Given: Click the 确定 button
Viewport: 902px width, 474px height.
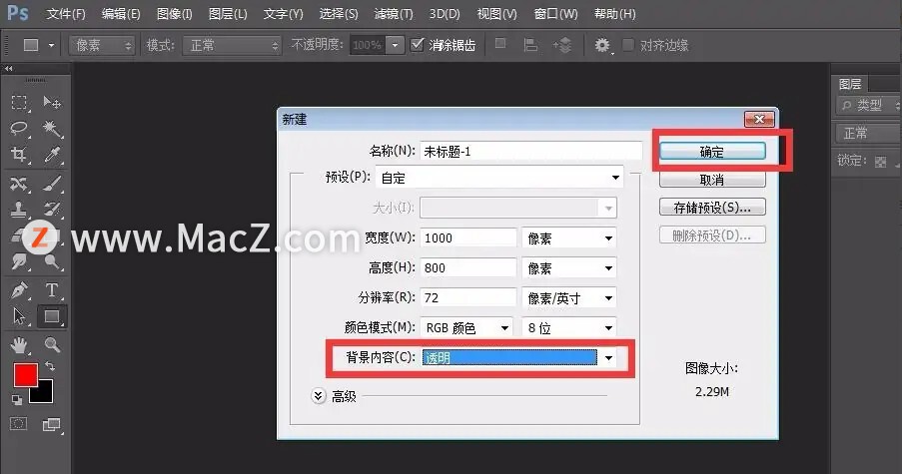Looking at the screenshot, I should click(x=712, y=151).
